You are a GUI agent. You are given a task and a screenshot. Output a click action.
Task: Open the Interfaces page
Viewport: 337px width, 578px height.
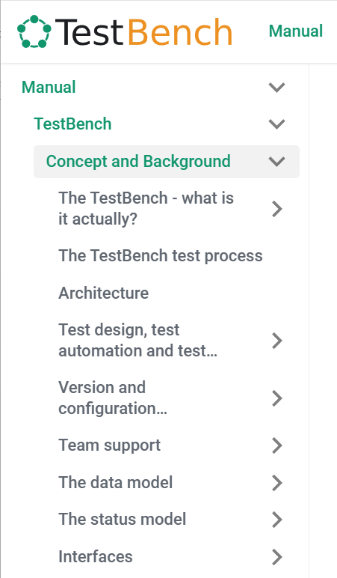(96, 556)
